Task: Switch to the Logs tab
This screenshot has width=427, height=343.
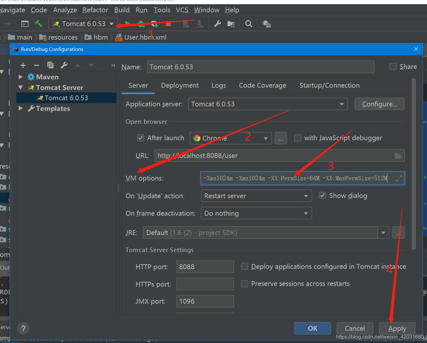Action: 219,85
